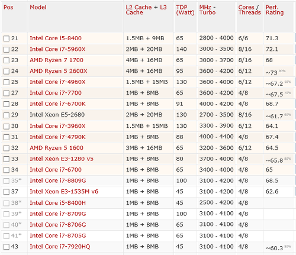The height and width of the screenshot is (255, 296).
Task: Click the 68.5 rating for i7-8809G
Action: [x=272, y=181]
